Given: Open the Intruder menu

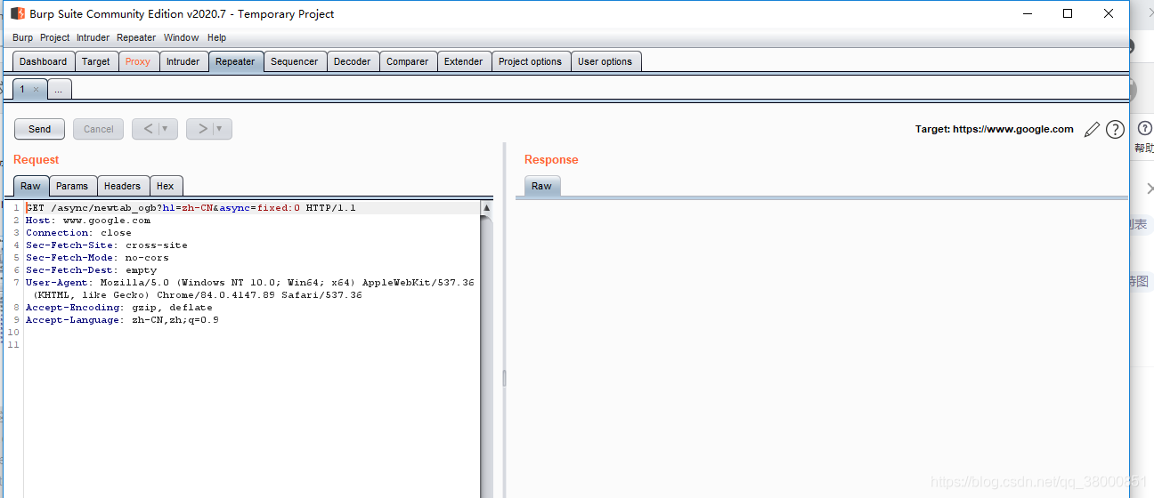Looking at the screenshot, I should click(93, 37).
